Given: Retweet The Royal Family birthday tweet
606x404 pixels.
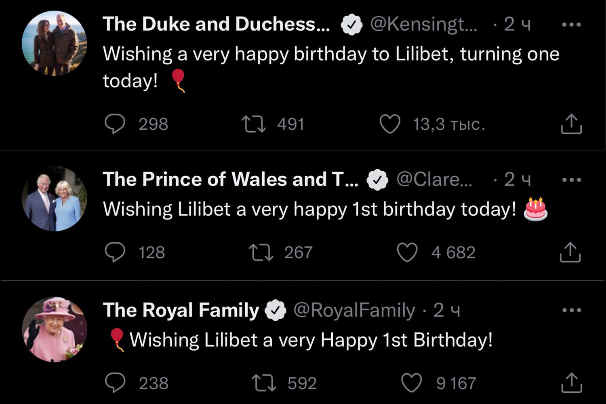Looking at the screenshot, I should pos(263,383).
